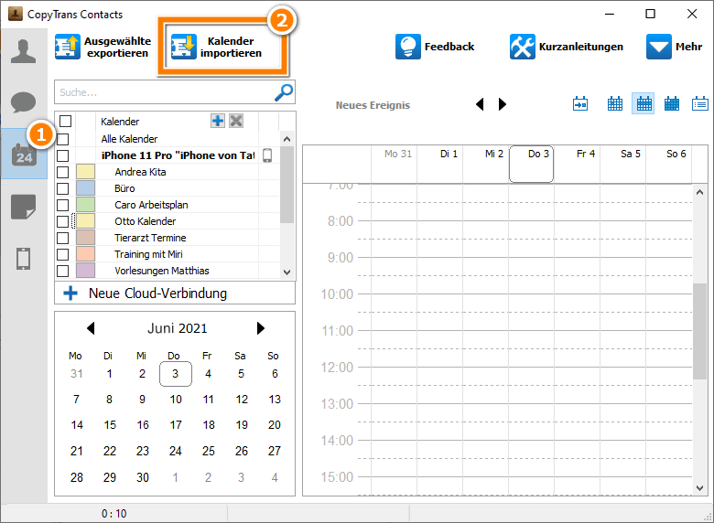Click the Feedback lightbulb icon
Screen dimensions: 714x523
pos(408,47)
